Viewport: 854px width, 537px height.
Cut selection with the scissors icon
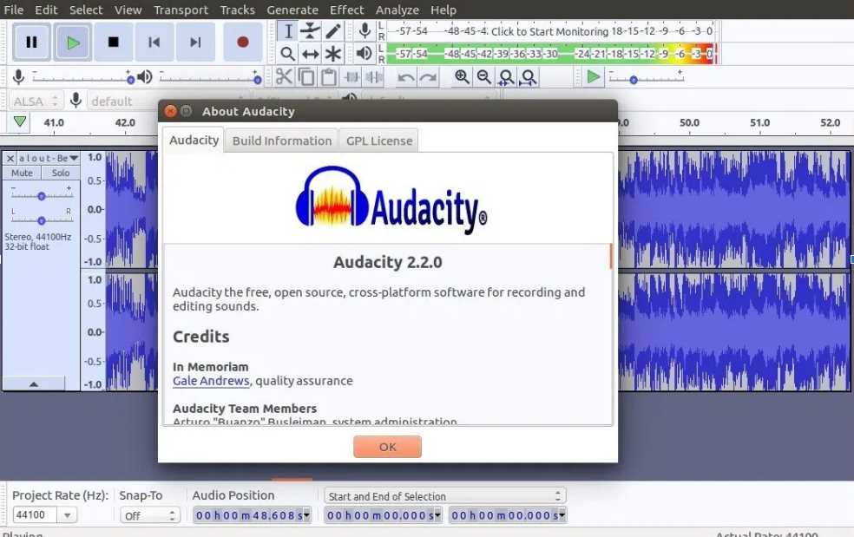tap(284, 77)
